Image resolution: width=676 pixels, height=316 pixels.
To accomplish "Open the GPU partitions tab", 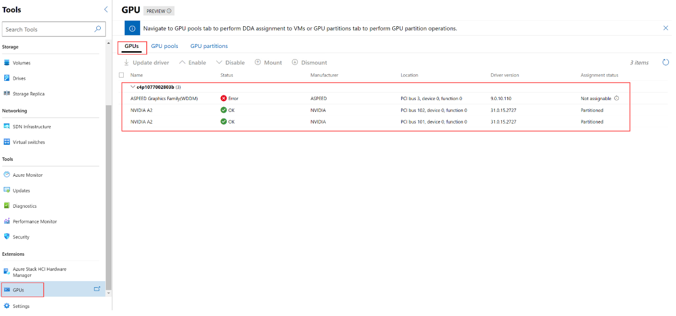I will [x=209, y=46].
